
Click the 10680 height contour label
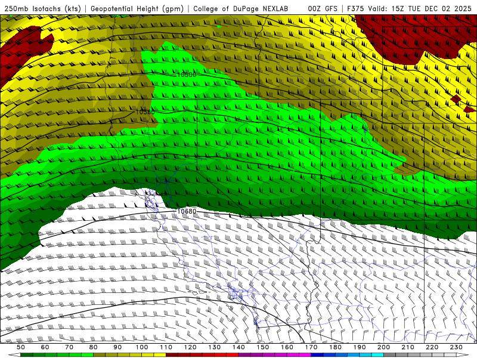pyautogui.click(x=187, y=211)
